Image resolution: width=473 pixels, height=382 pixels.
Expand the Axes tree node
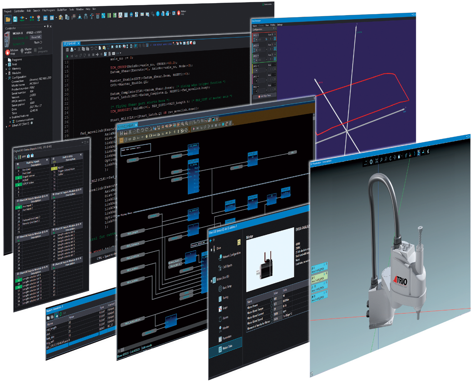[x=7, y=64]
